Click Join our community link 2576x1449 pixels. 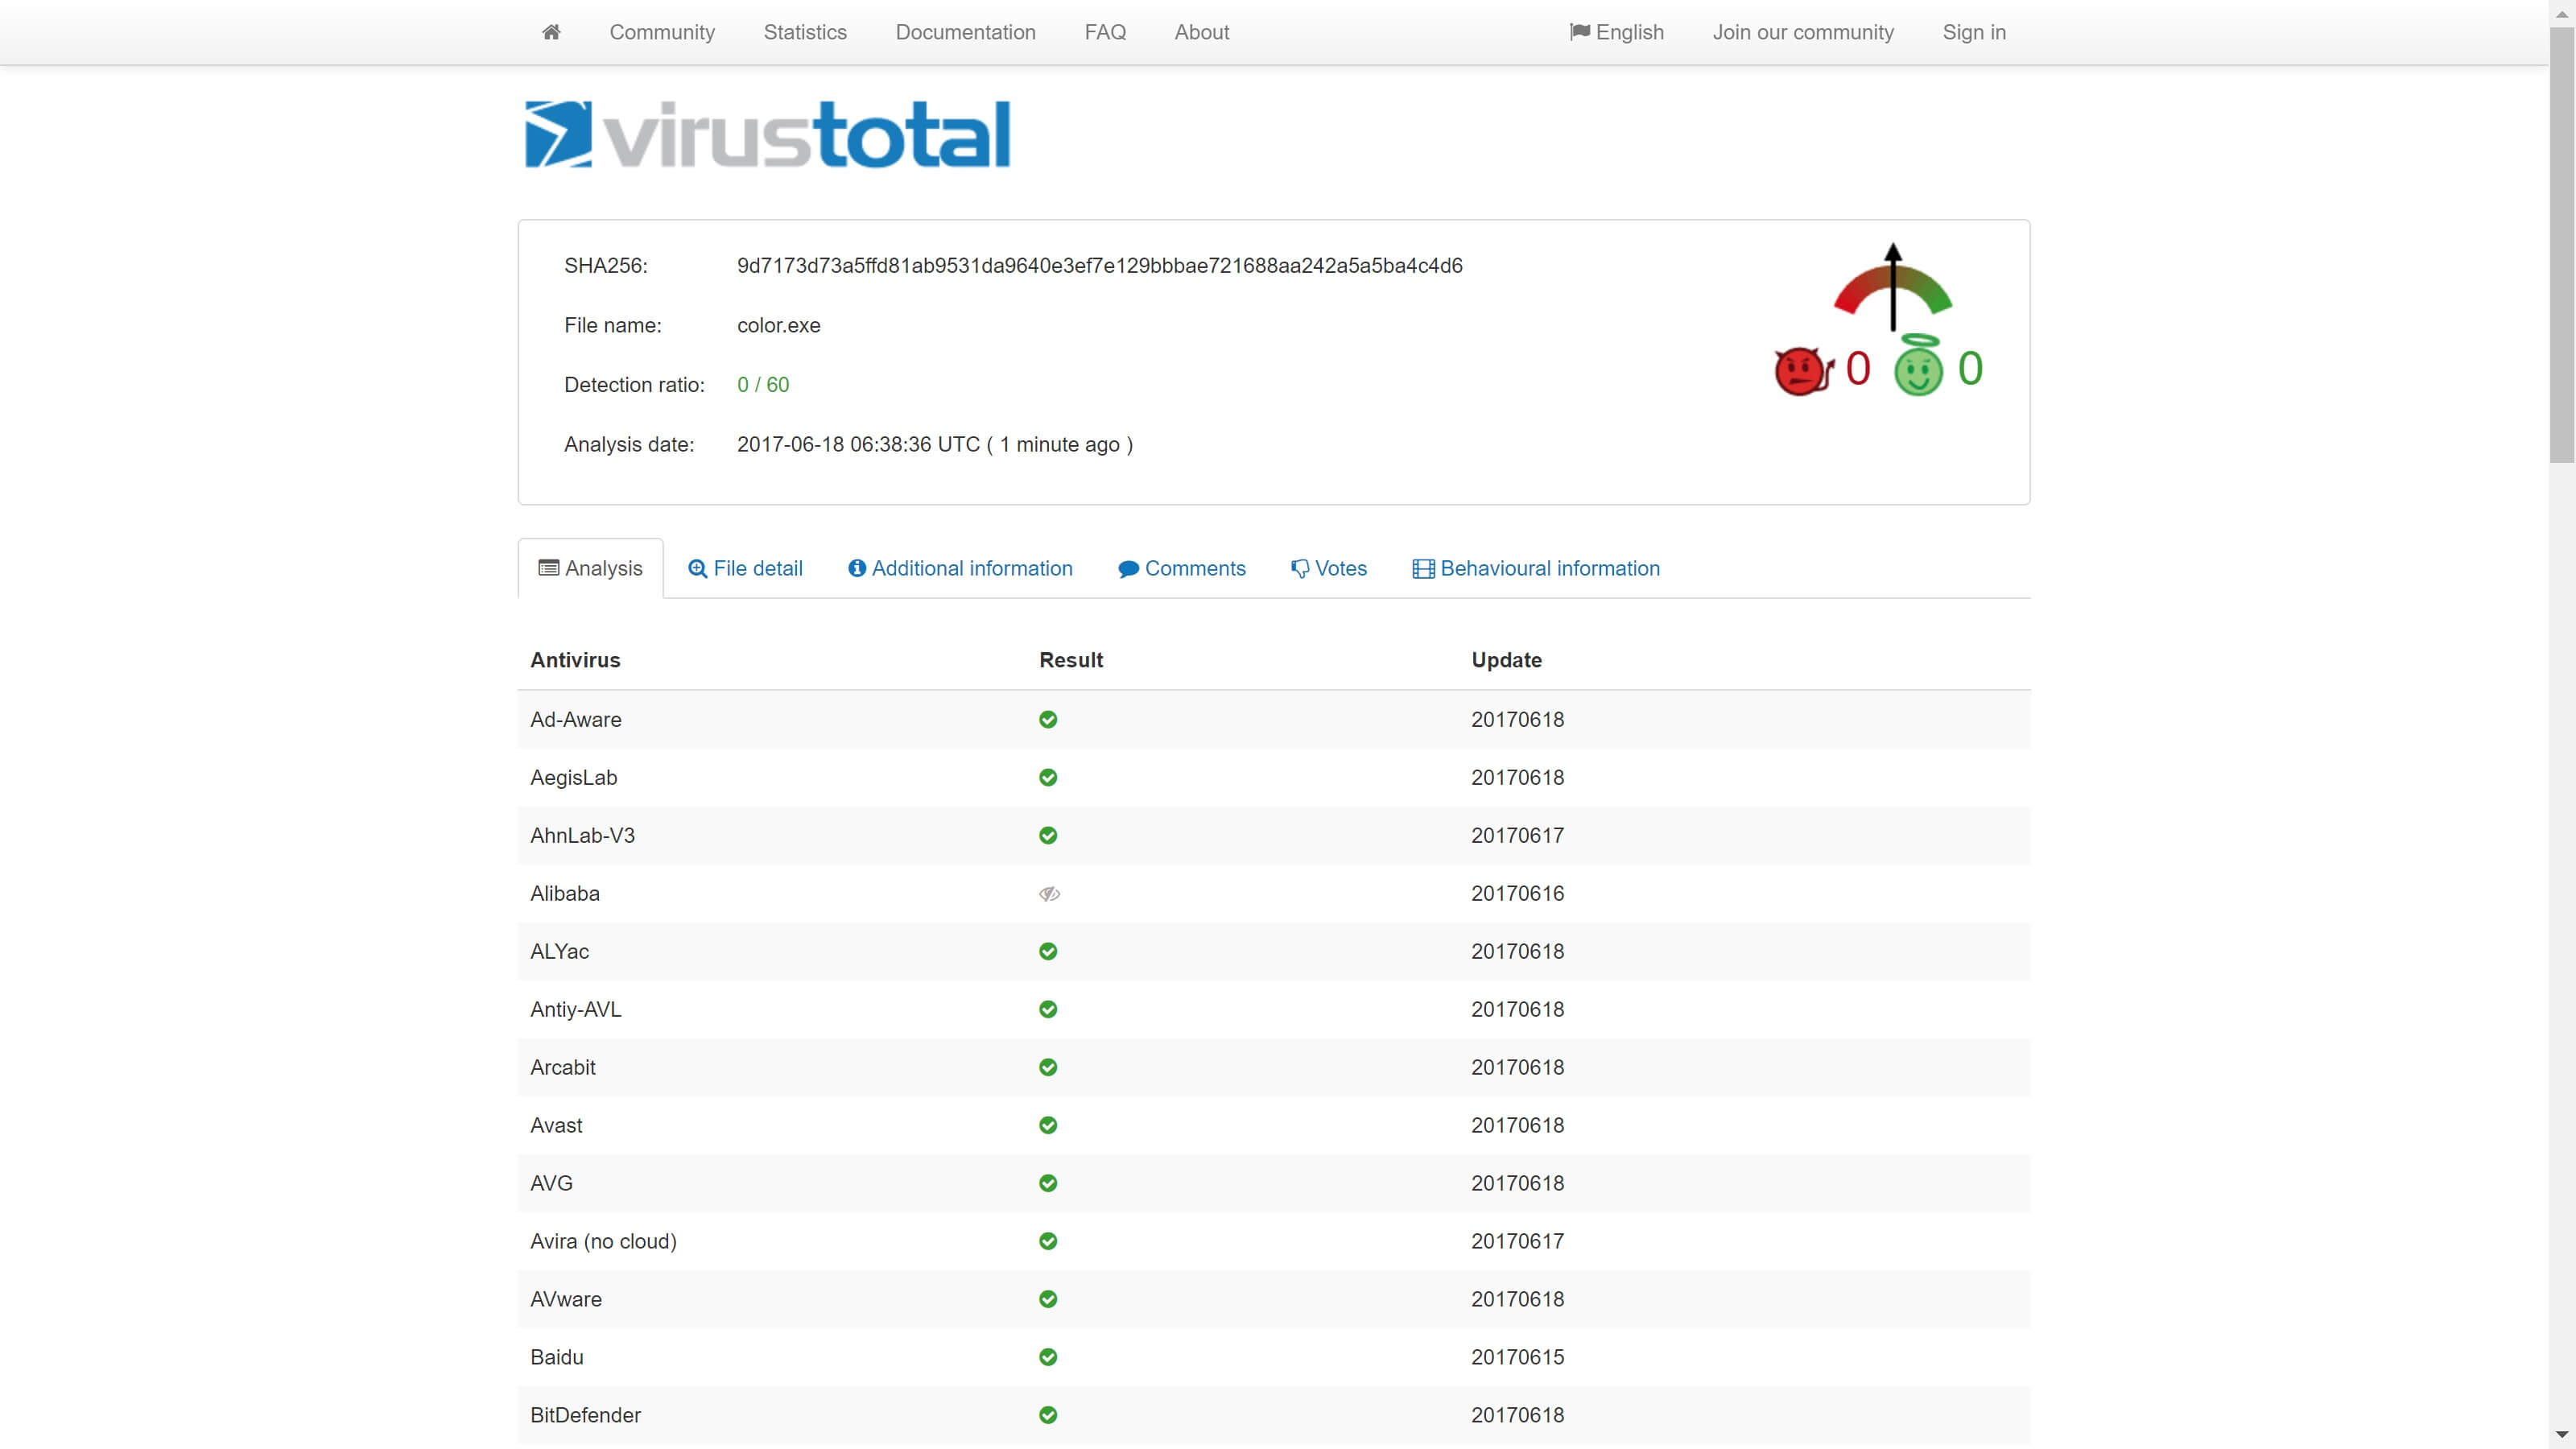(1803, 32)
